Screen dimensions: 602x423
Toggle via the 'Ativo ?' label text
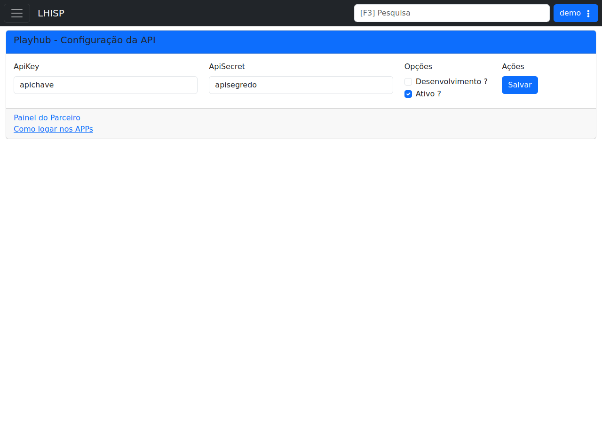tap(428, 94)
